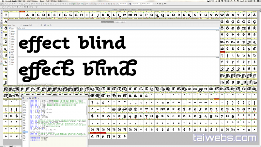The width and height of the screenshot is (261, 147).
Task: Switch to the Anchors tab
Action: pos(123,22)
